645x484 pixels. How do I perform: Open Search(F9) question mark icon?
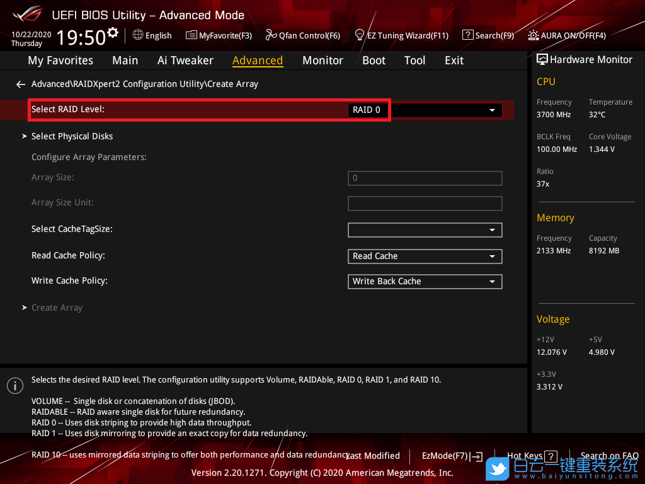pyautogui.click(x=467, y=35)
